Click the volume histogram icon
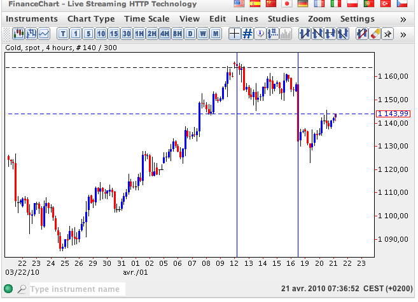 [x=286, y=33]
